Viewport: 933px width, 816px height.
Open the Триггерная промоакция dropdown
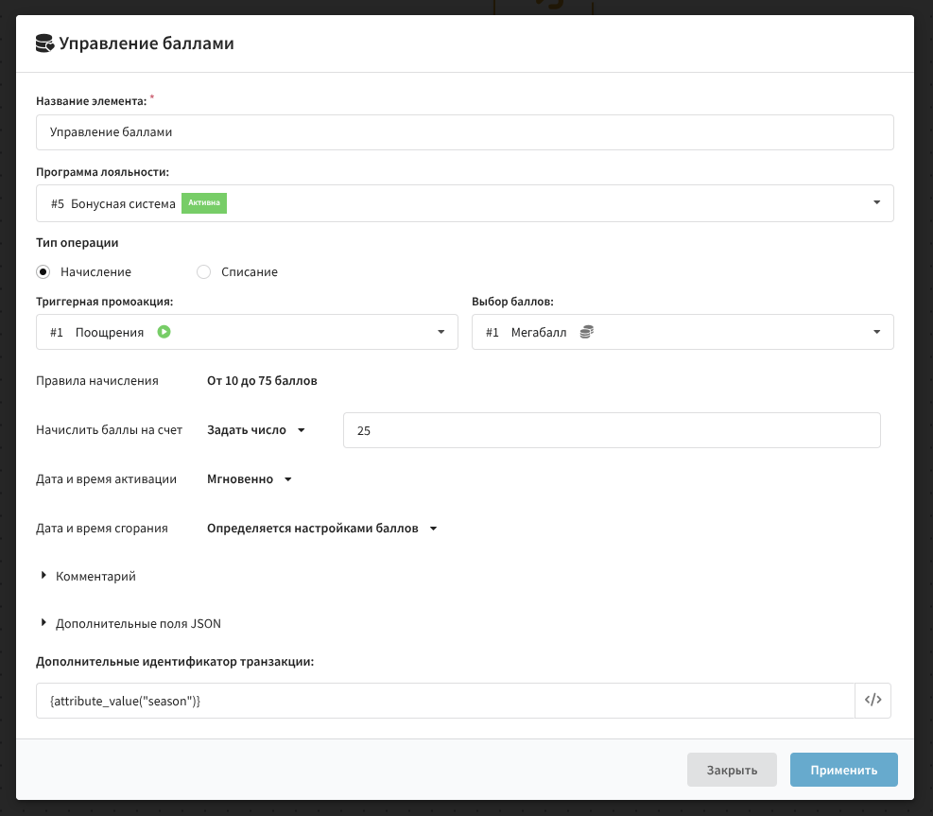click(247, 332)
